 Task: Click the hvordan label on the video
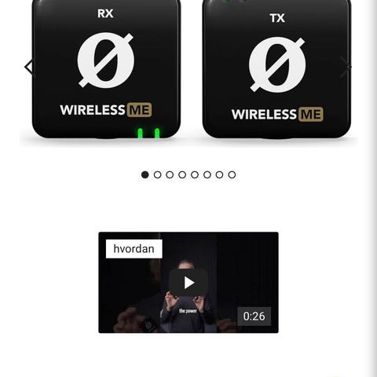[x=134, y=249]
